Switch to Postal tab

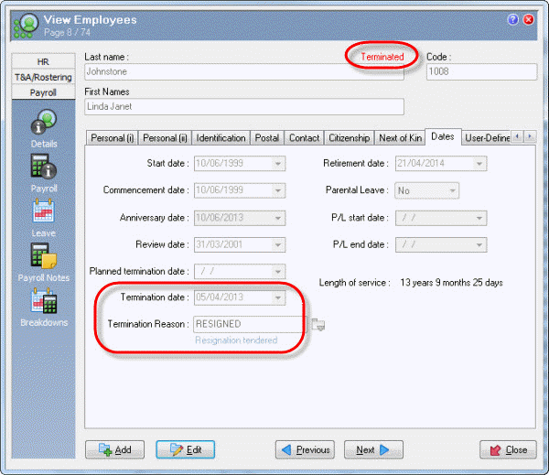point(267,138)
